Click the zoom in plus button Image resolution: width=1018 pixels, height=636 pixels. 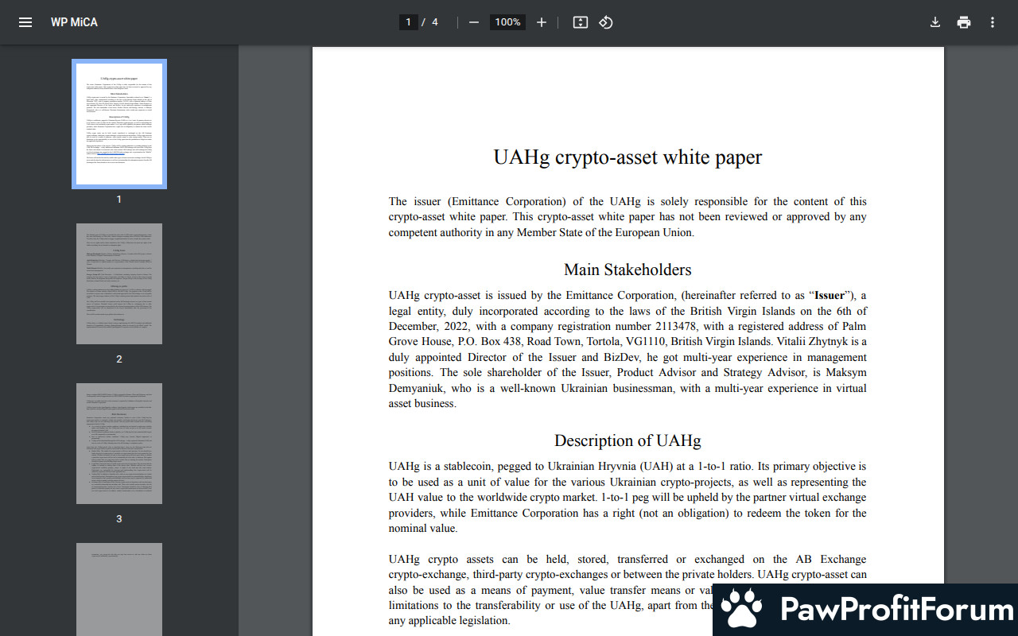[542, 22]
